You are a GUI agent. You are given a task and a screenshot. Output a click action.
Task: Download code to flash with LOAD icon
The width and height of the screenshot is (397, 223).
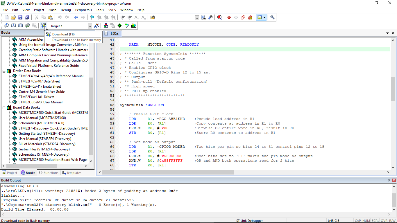pyautogui.click(x=44, y=26)
